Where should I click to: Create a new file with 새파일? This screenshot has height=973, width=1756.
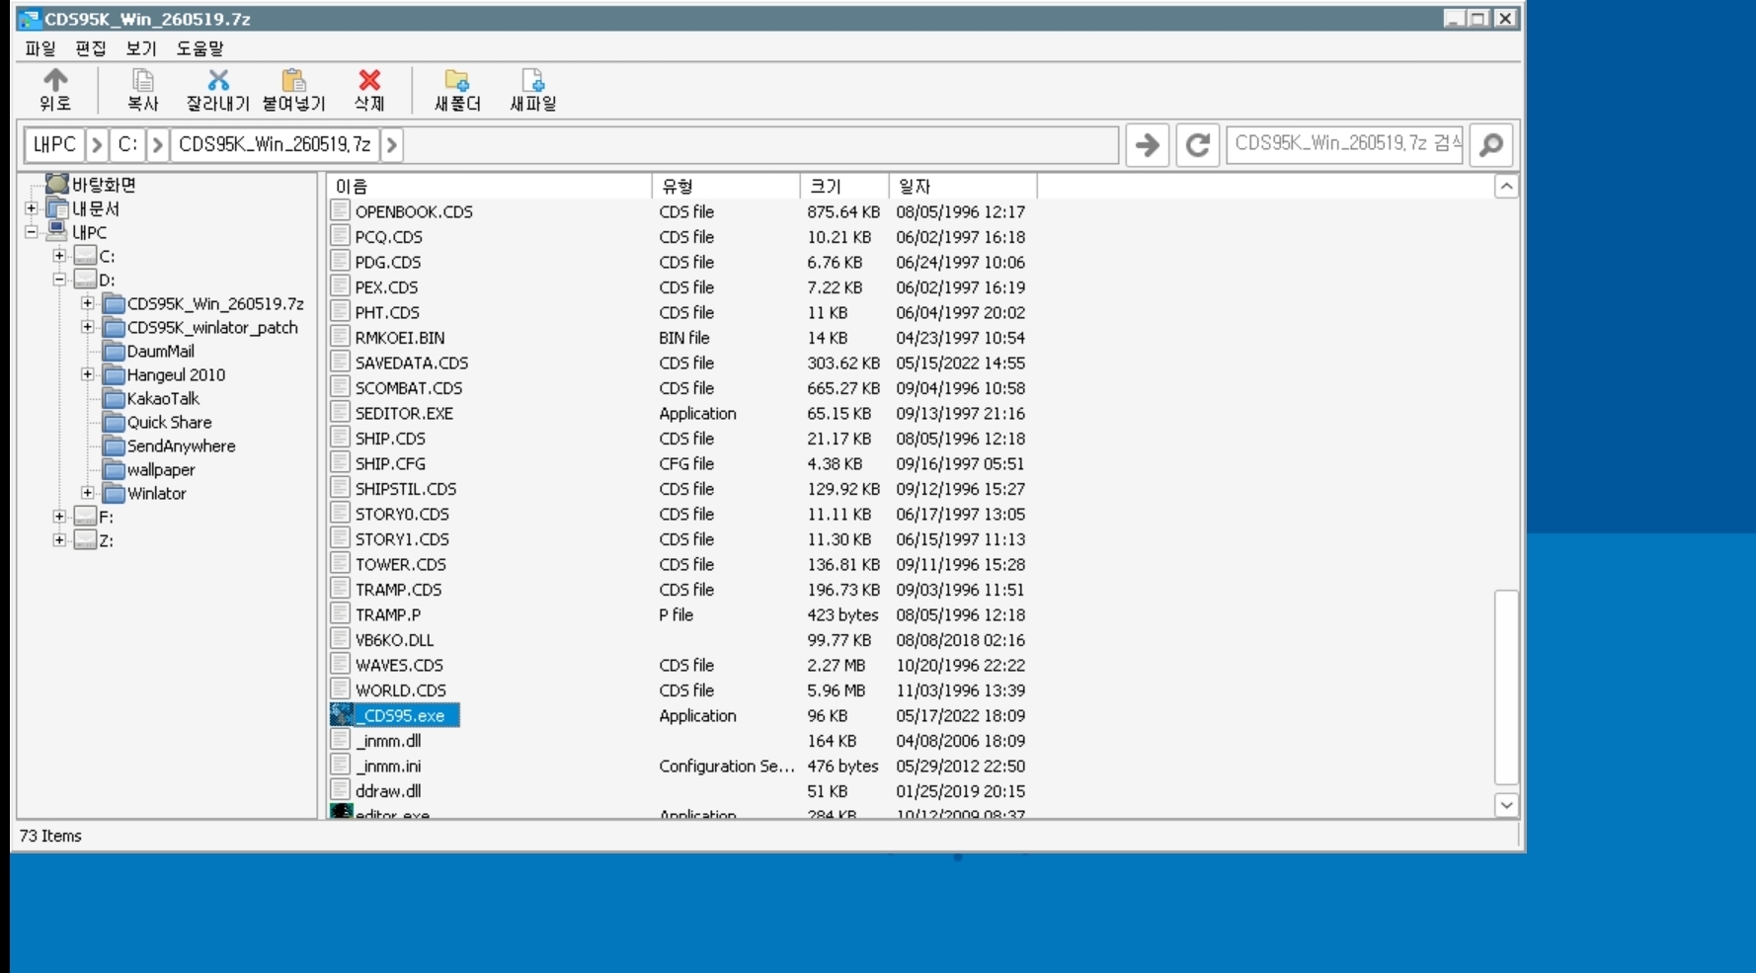532,89
